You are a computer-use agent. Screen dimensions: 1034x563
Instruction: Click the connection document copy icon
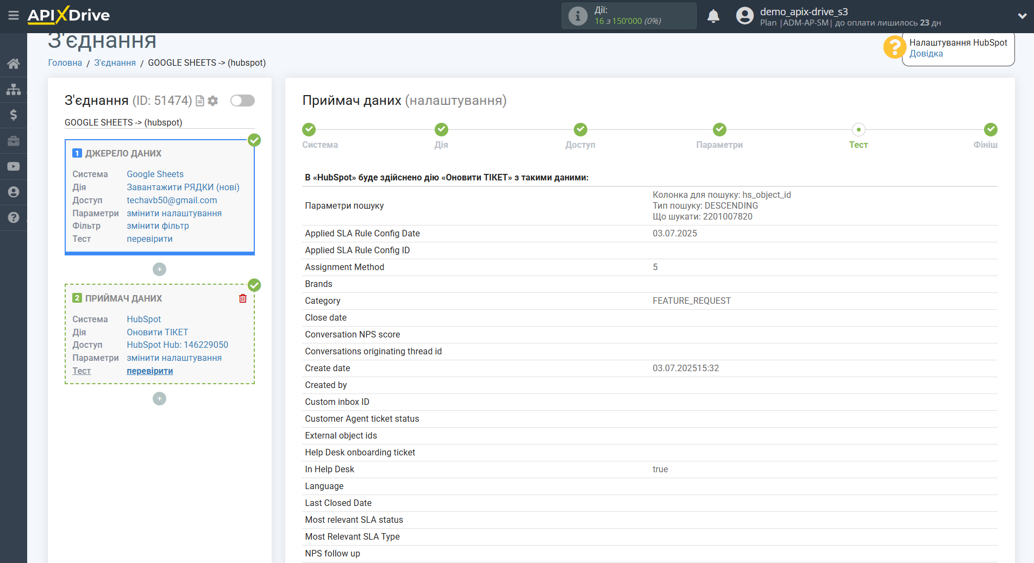coord(200,101)
